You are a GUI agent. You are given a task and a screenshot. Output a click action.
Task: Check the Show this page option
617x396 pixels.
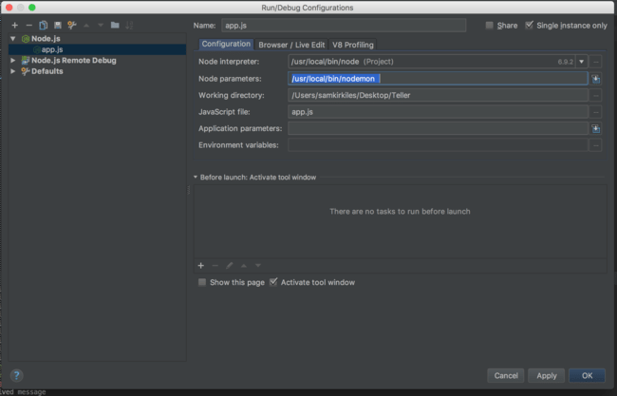click(x=202, y=282)
